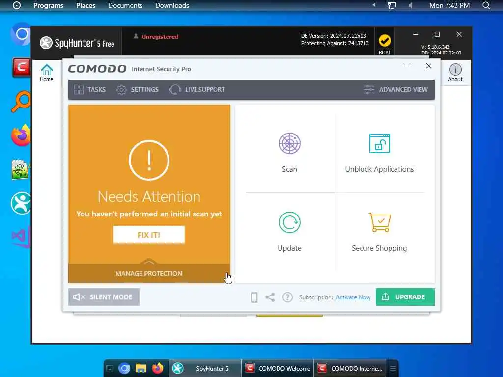Run the Update task in COMODO

click(x=289, y=232)
